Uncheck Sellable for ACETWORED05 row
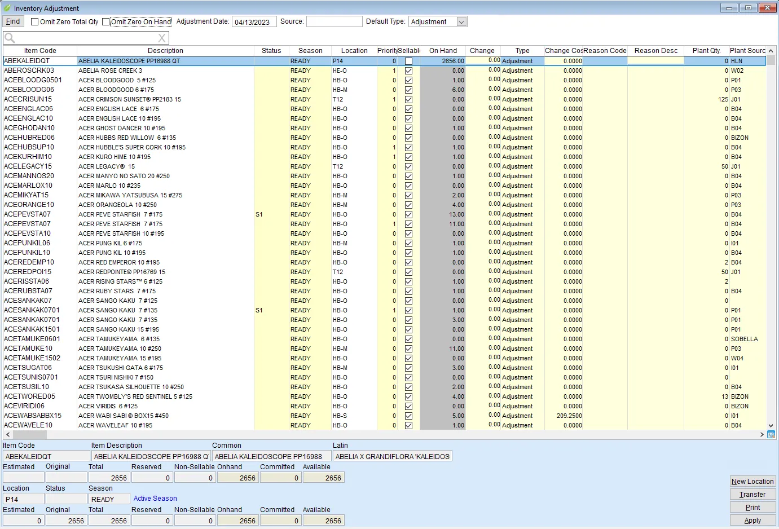 408,396
